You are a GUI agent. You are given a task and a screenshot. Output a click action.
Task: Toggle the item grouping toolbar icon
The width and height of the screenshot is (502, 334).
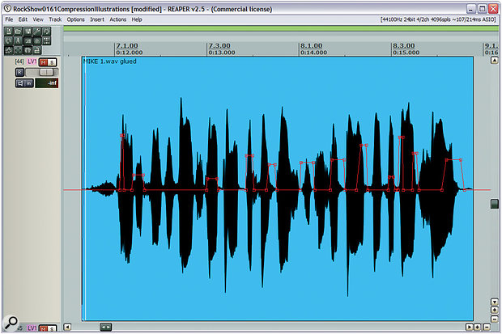pyautogui.click(x=36, y=40)
